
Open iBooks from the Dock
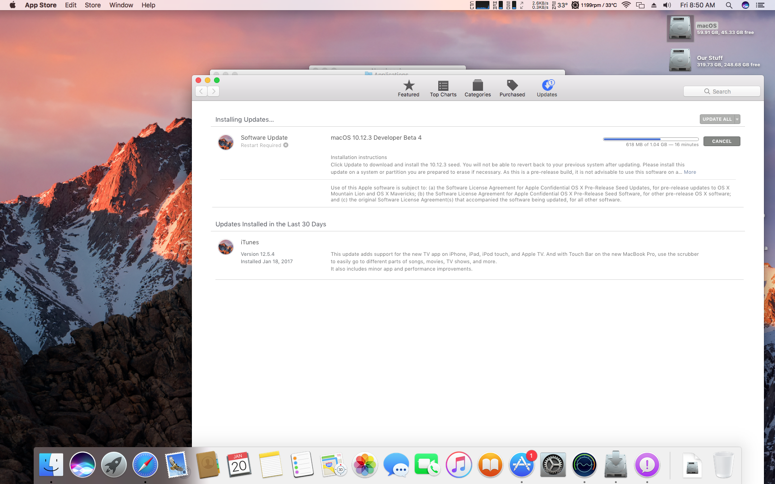[x=490, y=465]
